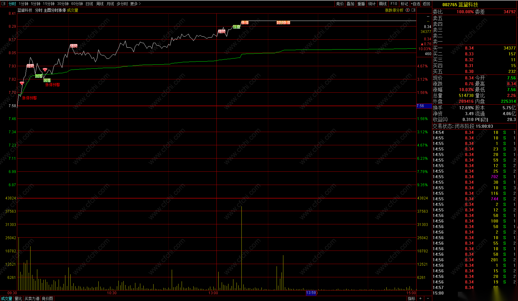Switch to the 60分钟 period tab
Viewport: 518px width, 301px height.
coord(77,4)
